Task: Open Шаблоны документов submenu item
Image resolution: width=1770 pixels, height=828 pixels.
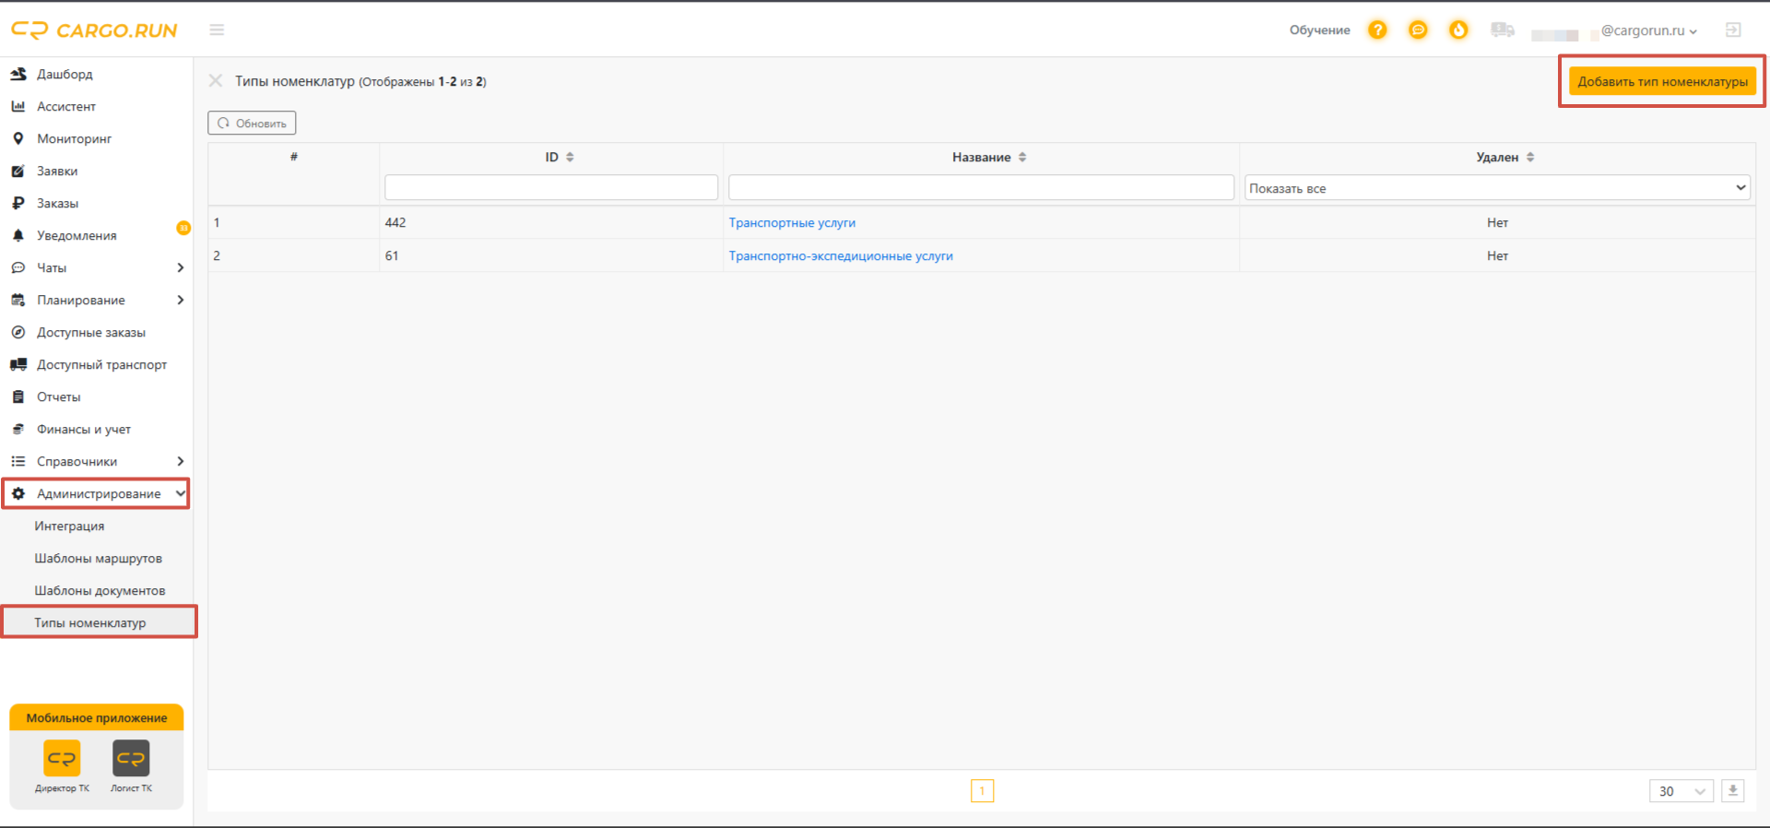Action: (x=100, y=590)
